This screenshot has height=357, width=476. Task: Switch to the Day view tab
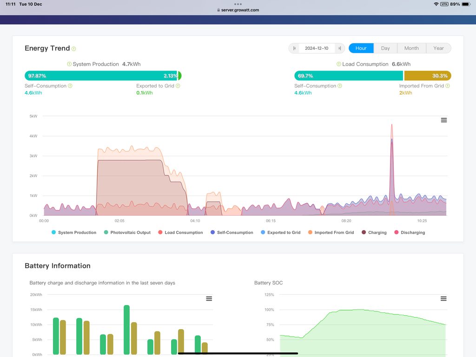coord(385,48)
